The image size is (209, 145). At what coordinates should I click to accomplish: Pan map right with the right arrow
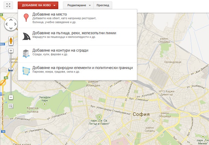15,24
